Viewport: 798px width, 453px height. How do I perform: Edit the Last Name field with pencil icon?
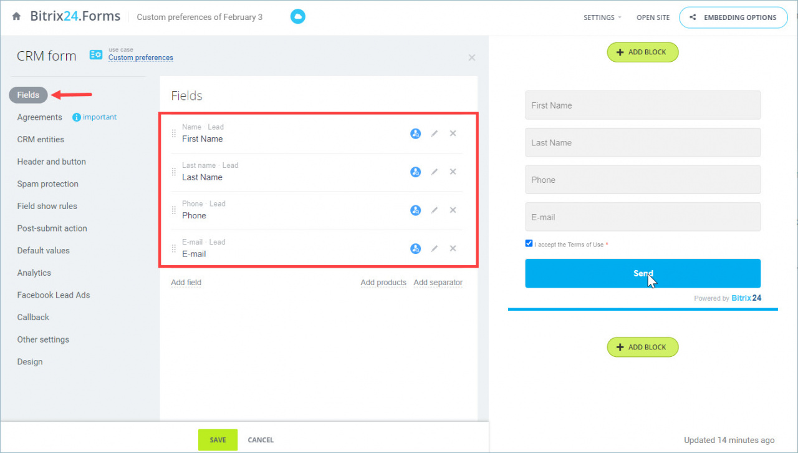tap(435, 172)
